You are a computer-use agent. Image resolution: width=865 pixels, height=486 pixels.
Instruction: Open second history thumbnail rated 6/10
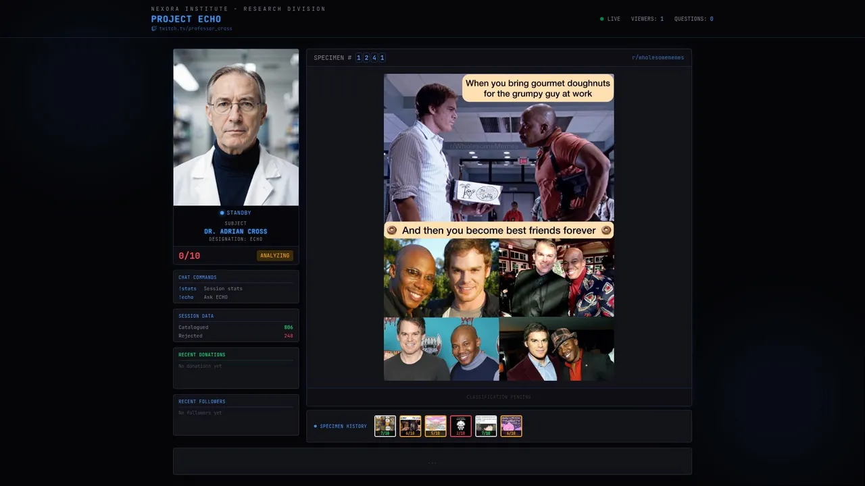tap(410, 426)
